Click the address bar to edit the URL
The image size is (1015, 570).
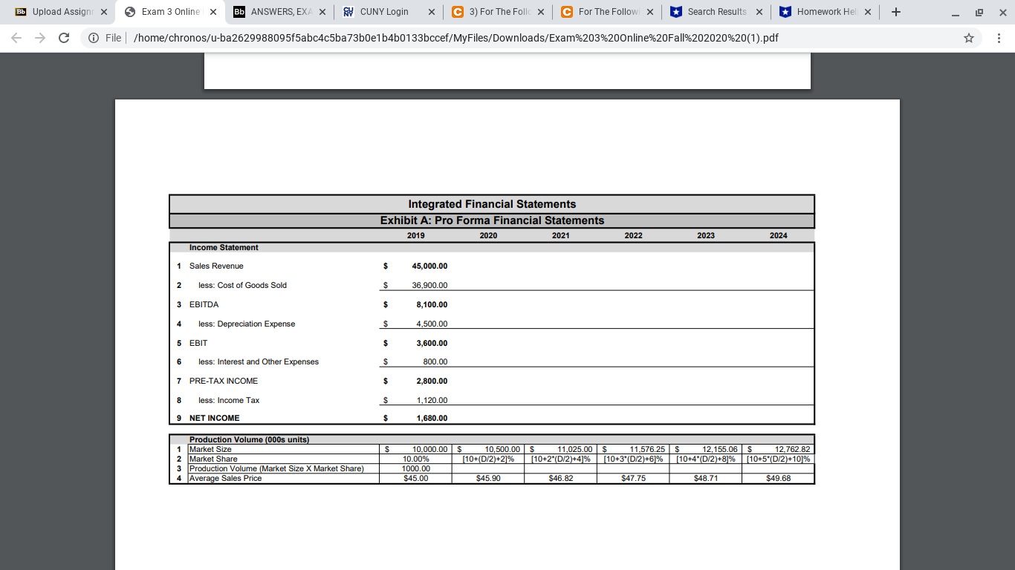[x=446, y=37]
